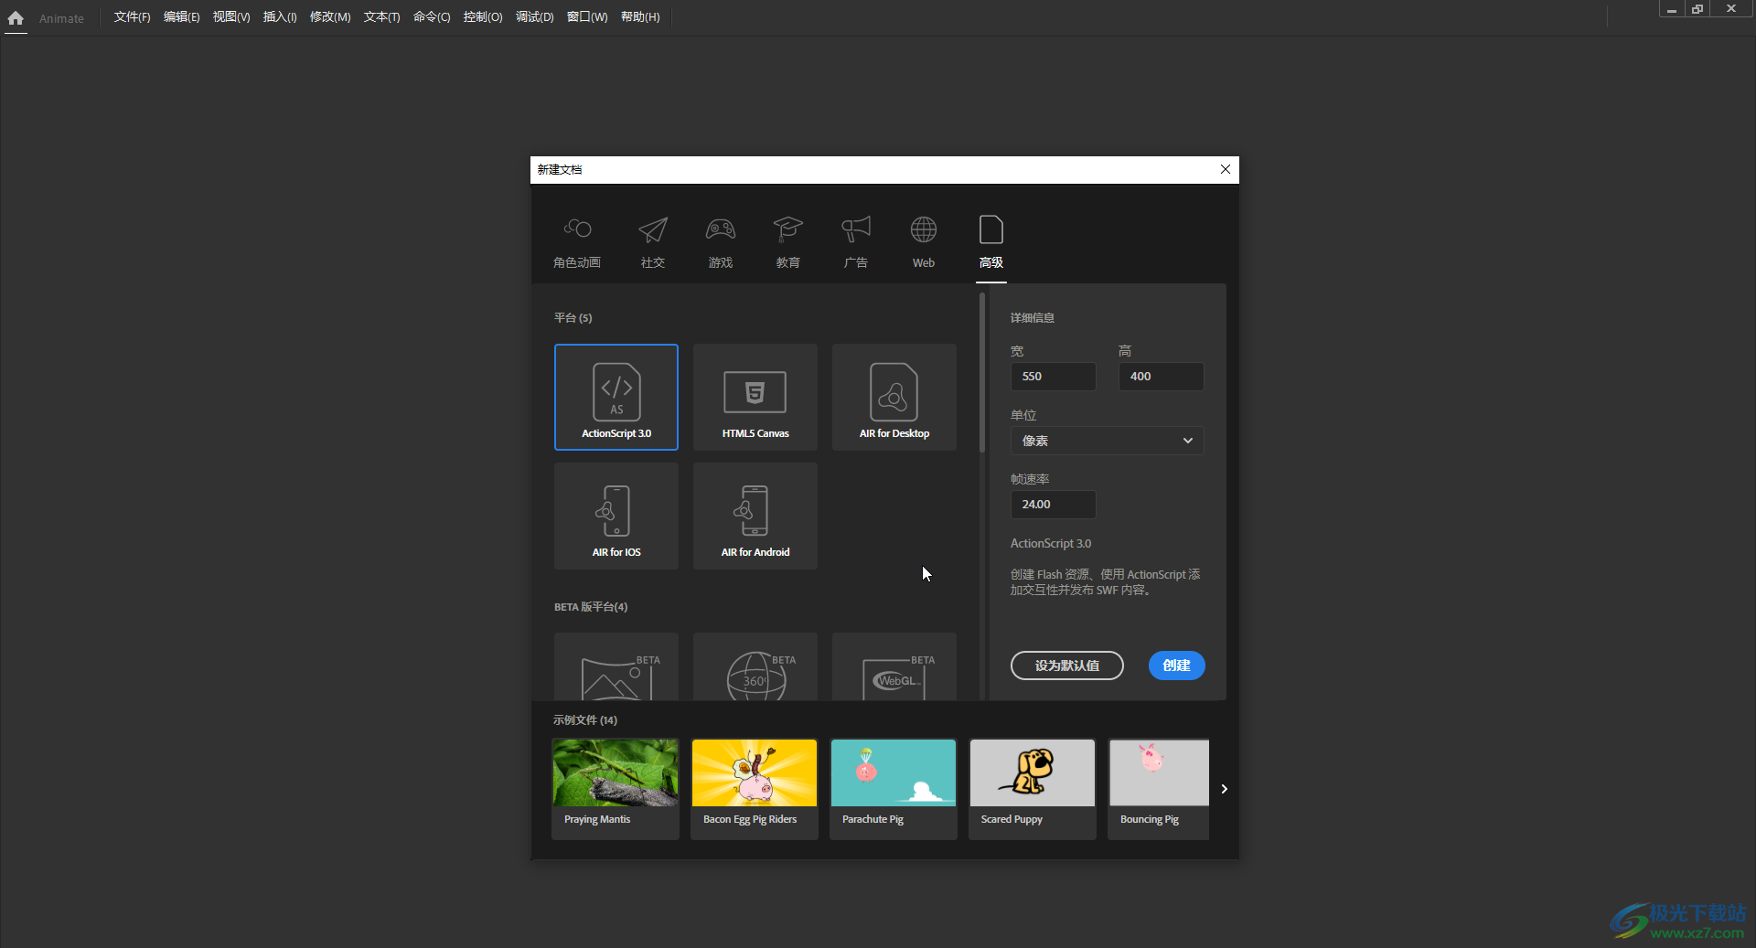Open the Parachute Pig sample file

coord(894,789)
